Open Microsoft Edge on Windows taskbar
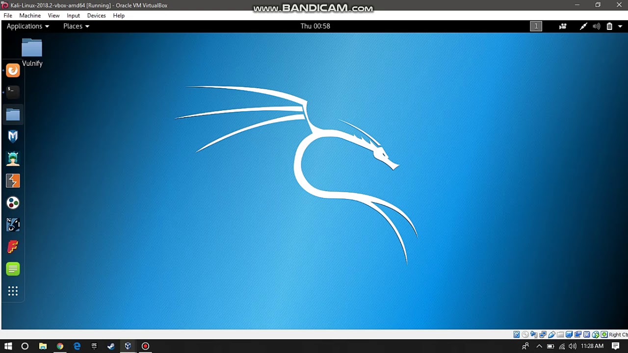The height and width of the screenshot is (353, 628). (x=77, y=346)
